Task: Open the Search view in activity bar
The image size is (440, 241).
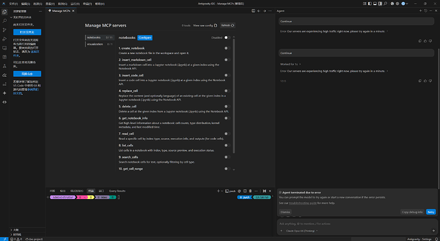Action: [4, 21]
